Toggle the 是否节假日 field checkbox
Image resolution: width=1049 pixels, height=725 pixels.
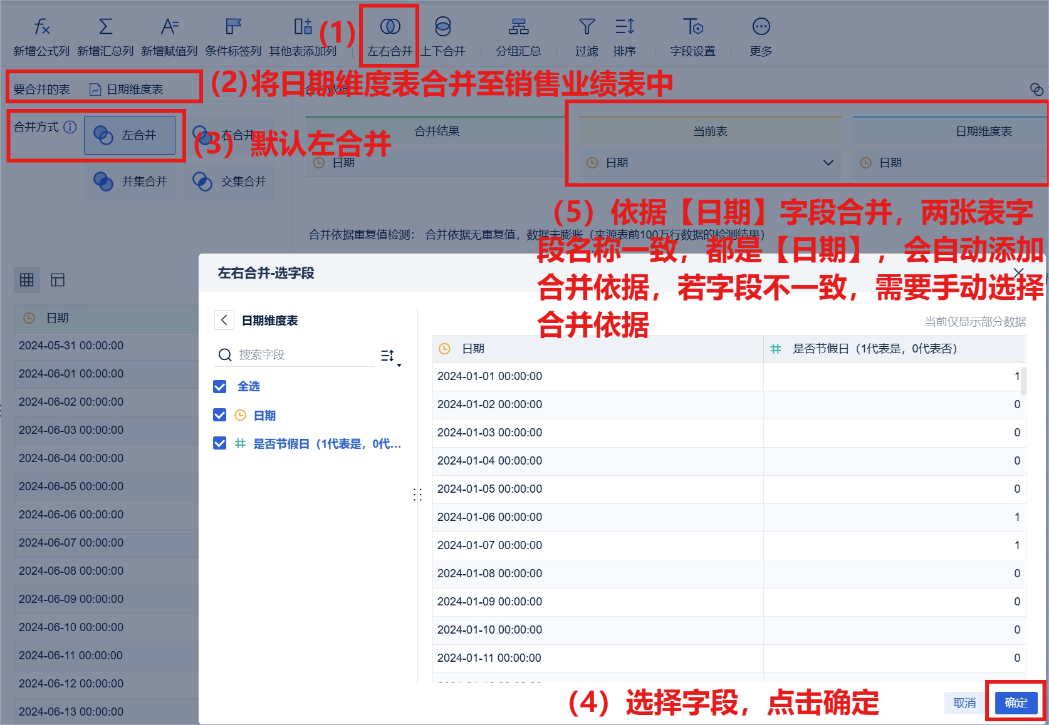pyautogui.click(x=220, y=443)
